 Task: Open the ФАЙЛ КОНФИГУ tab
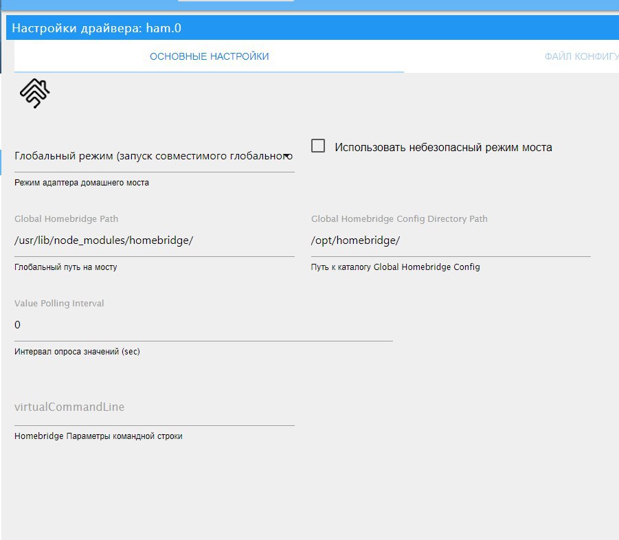[x=581, y=56]
